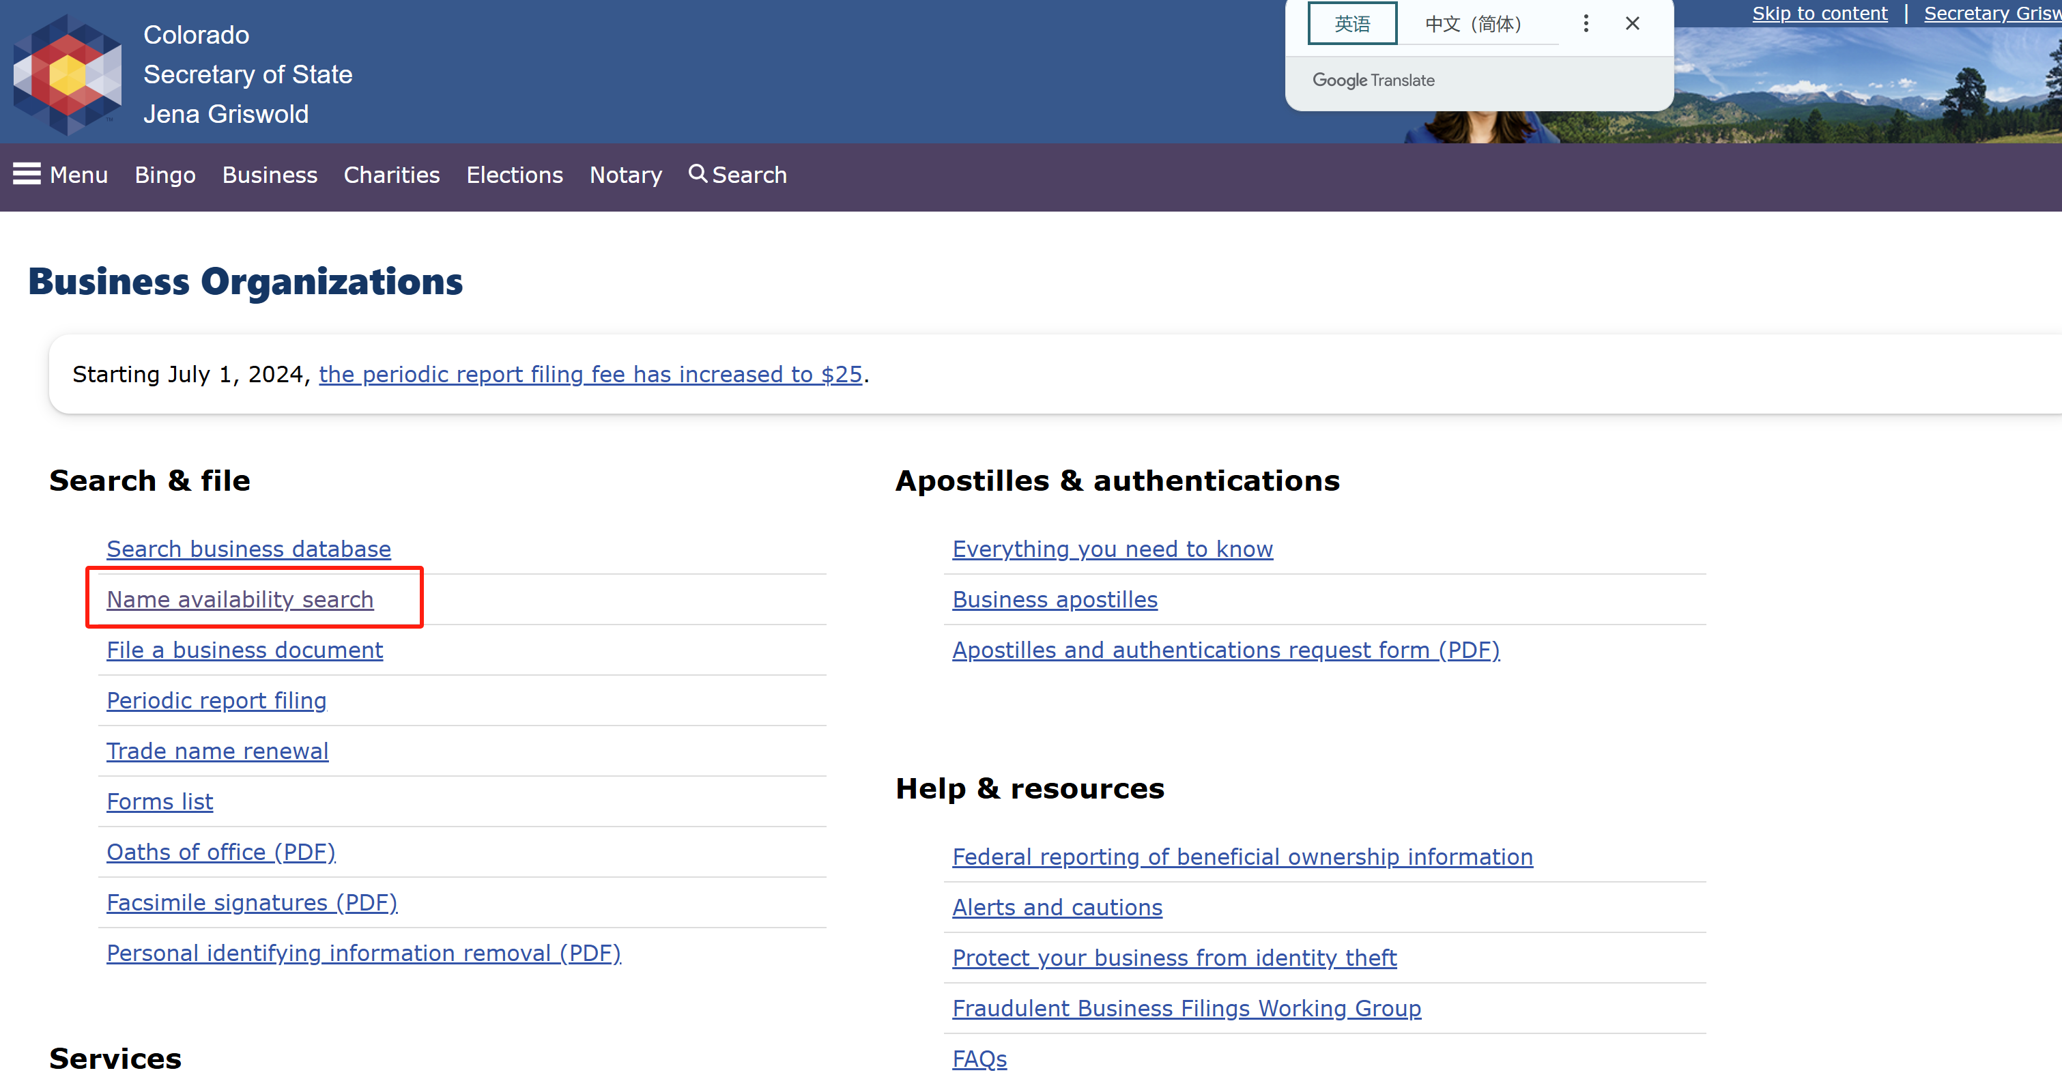
Task: Click the mountain landscape banner photo
Action: tap(1867, 87)
